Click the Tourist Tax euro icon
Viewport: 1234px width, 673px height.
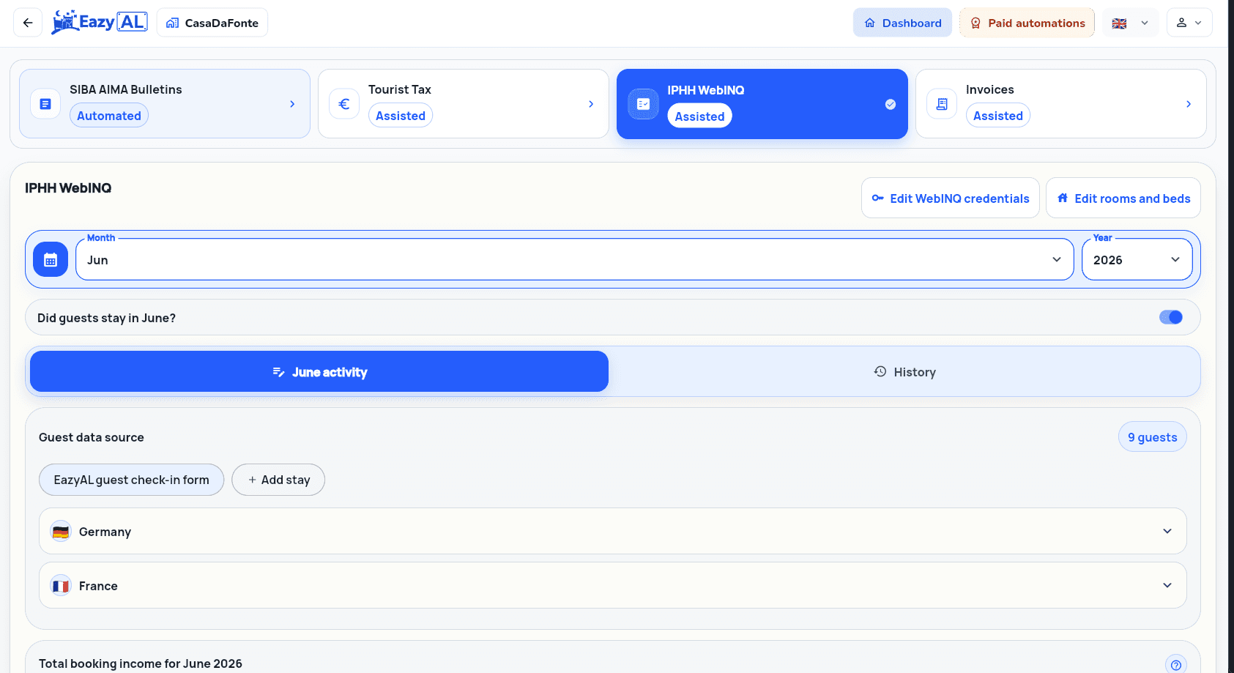pyautogui.click(x=344, y=104)
